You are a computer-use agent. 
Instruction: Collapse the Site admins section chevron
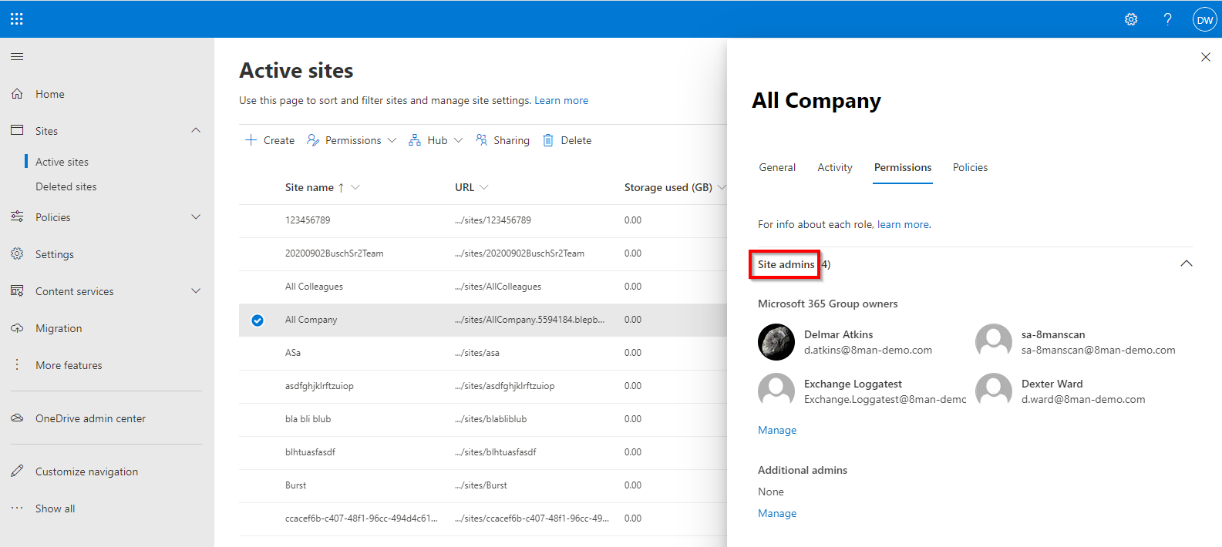(1187, 263)
